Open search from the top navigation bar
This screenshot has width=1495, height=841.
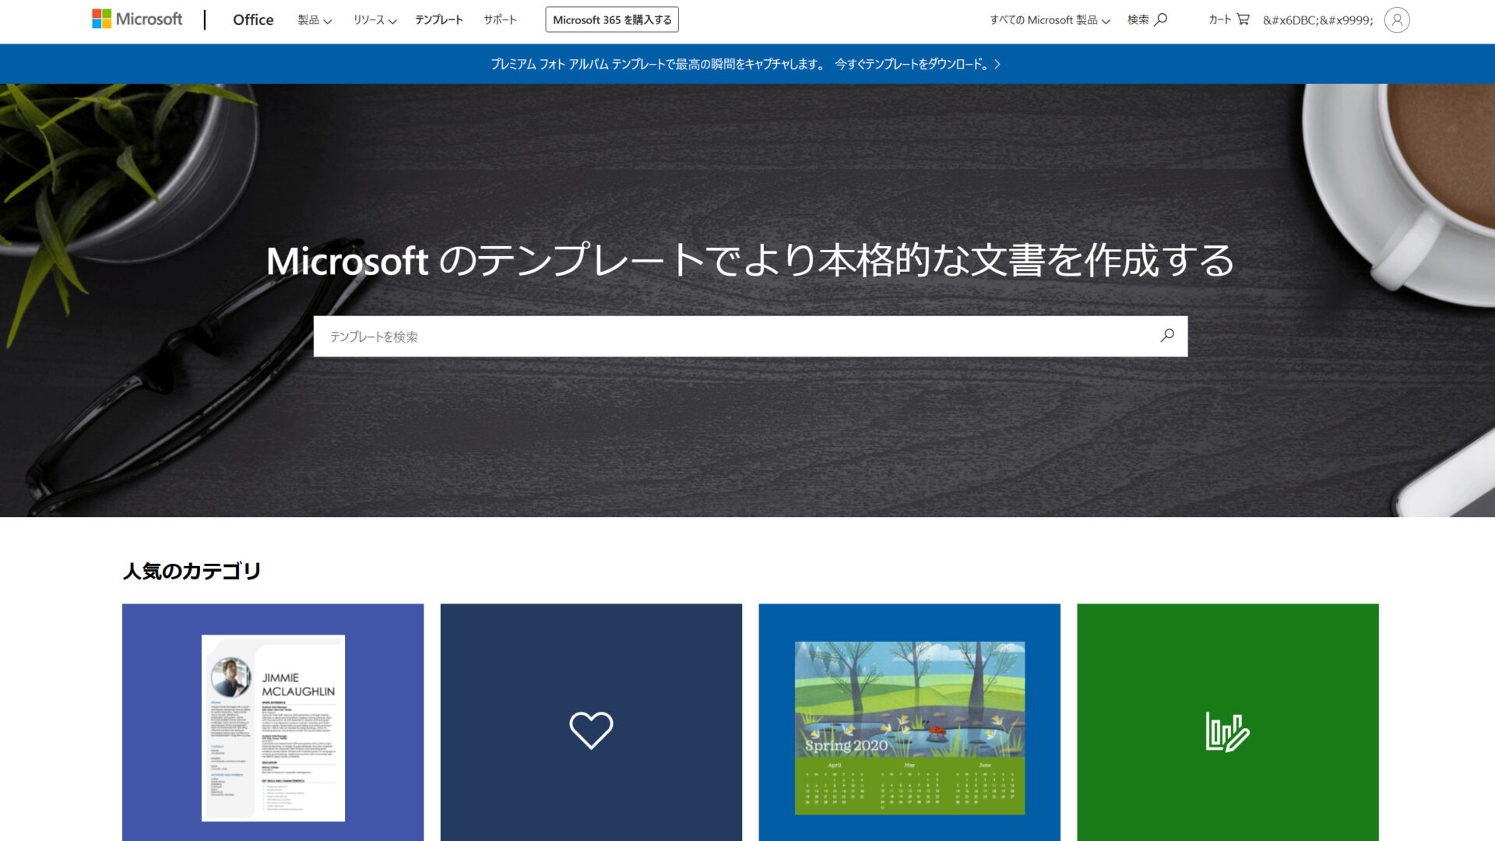tap(1146, 19)
